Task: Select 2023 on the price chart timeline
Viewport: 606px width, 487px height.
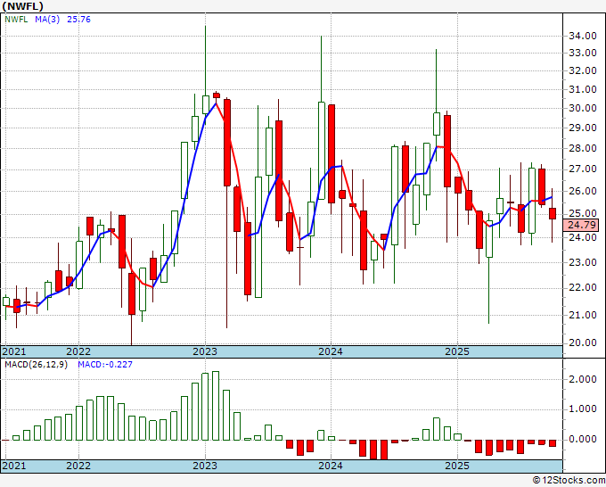Action: tap(205, 351)
